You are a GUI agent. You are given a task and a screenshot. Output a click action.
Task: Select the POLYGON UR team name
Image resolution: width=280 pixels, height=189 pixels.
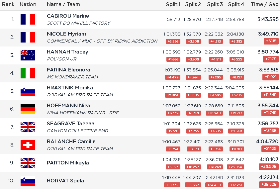point(62,59)
